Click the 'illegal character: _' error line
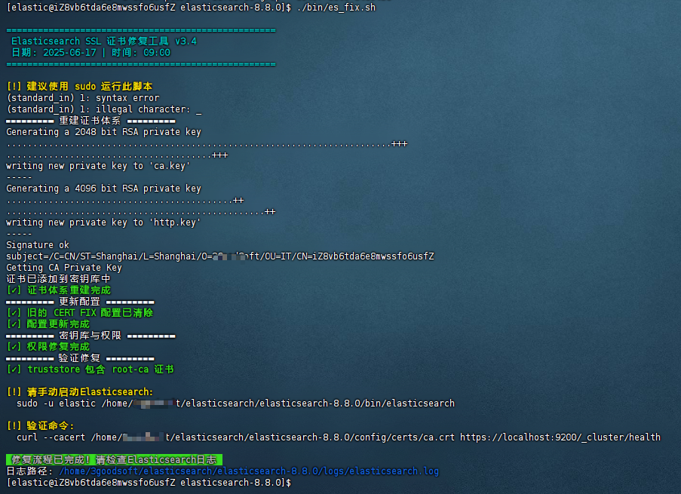This screenshot has height=494, width=681. pyautogui.click(x=149, y=109)
